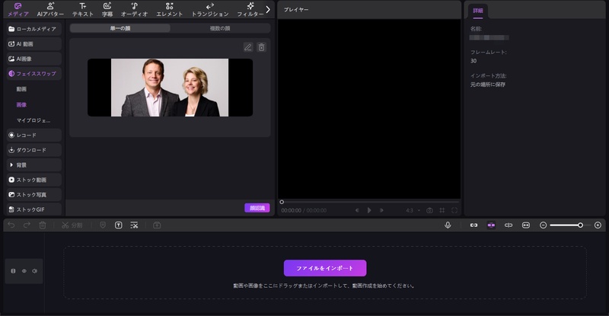Click the player progress scrubber

coord(282,202)
